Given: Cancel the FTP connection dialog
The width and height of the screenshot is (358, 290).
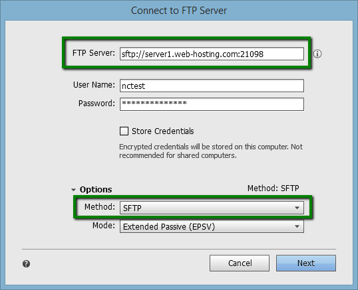Looking at the screenshot, I should [240, 263].
